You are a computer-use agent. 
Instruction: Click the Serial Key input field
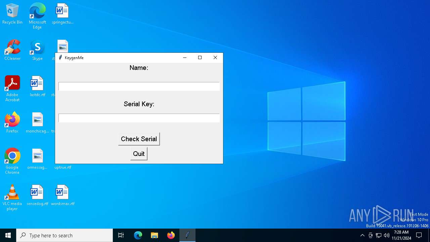(139, 118)
